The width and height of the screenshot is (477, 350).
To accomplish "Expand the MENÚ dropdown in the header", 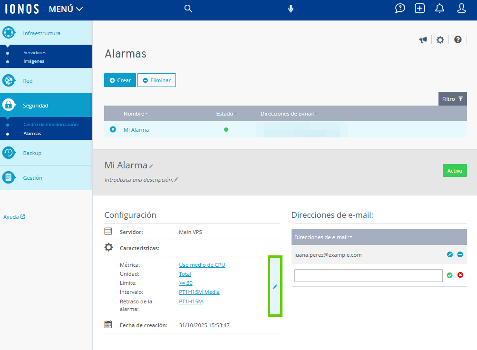I will tap(65, 8).
